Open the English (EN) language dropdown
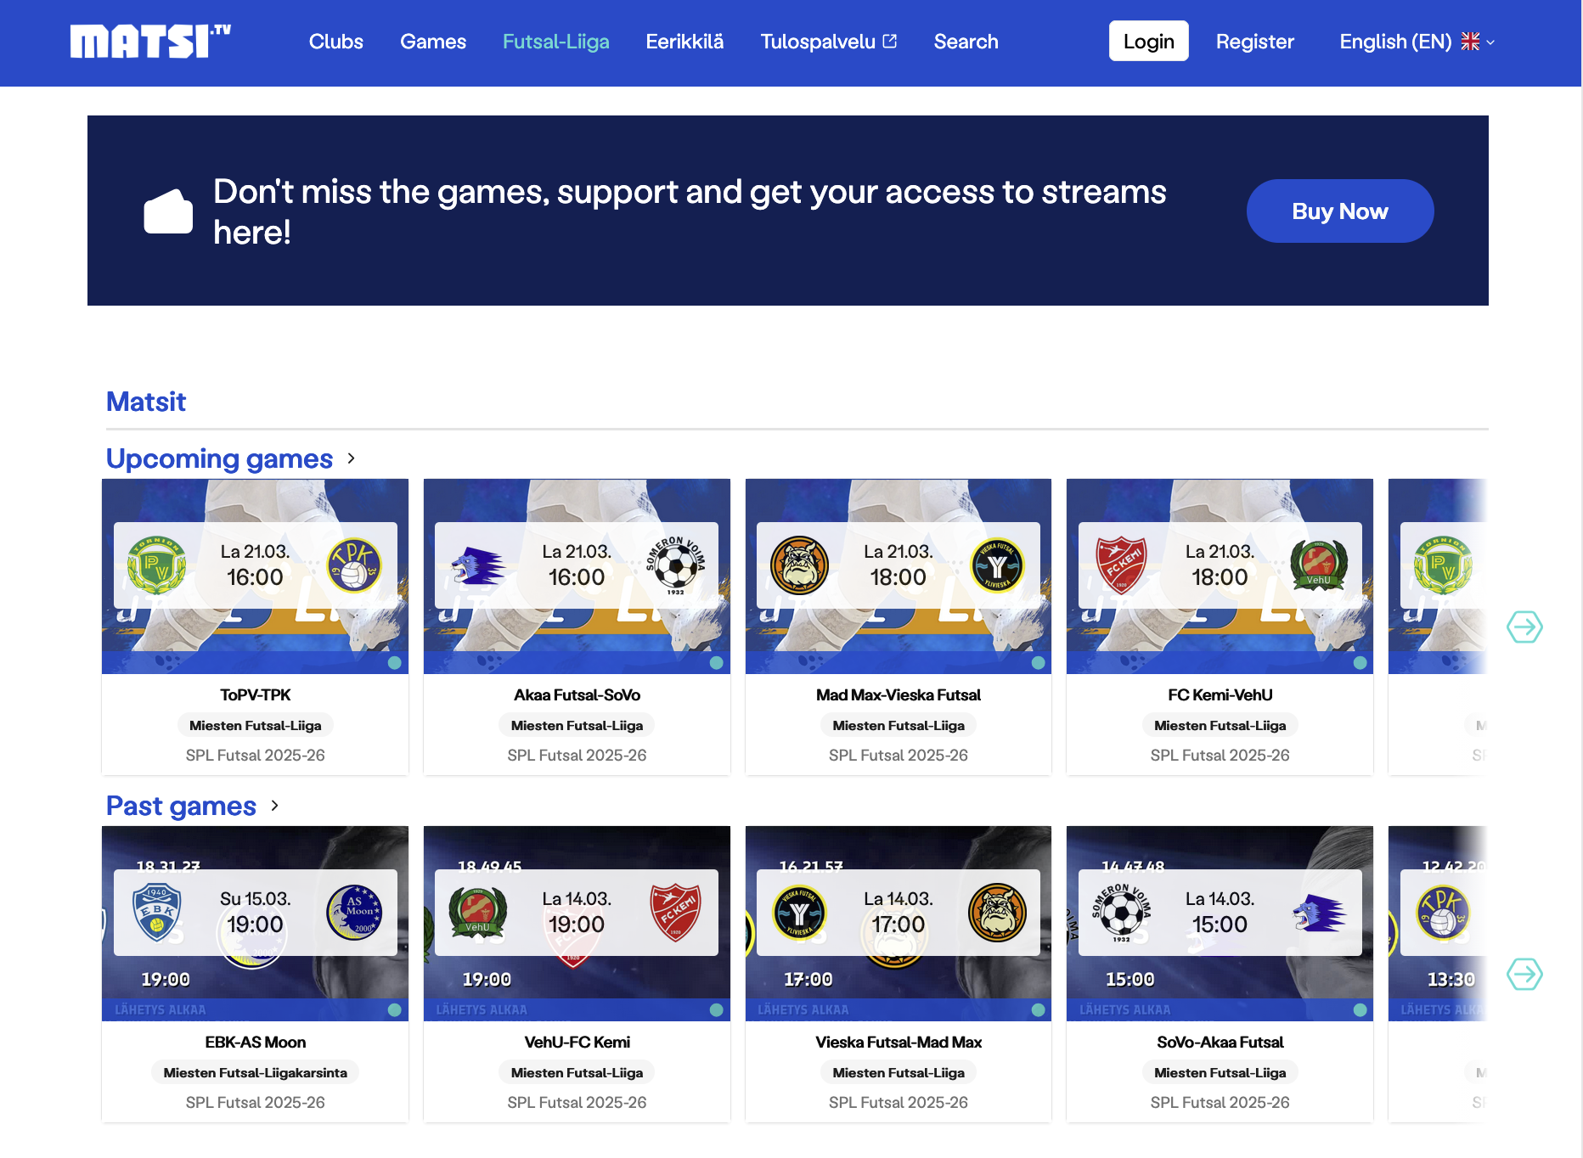This screenshot has height=1158, width=1583. coord(1417,42)
